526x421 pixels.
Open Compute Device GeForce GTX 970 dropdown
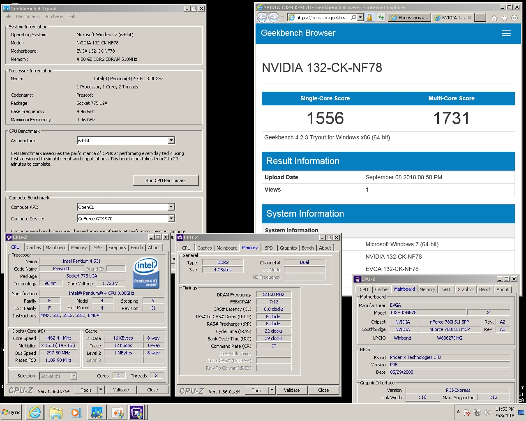(171, 219)
